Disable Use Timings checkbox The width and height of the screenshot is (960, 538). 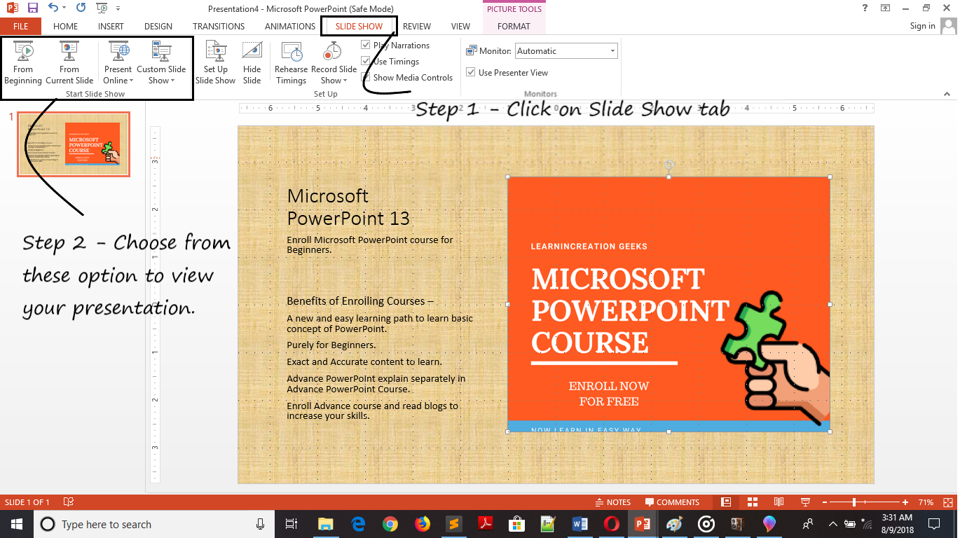click(x=366, y=62)
